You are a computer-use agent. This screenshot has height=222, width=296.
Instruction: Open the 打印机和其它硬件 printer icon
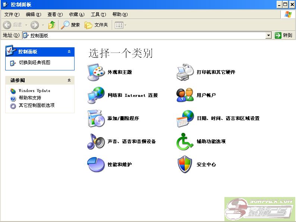185,72
